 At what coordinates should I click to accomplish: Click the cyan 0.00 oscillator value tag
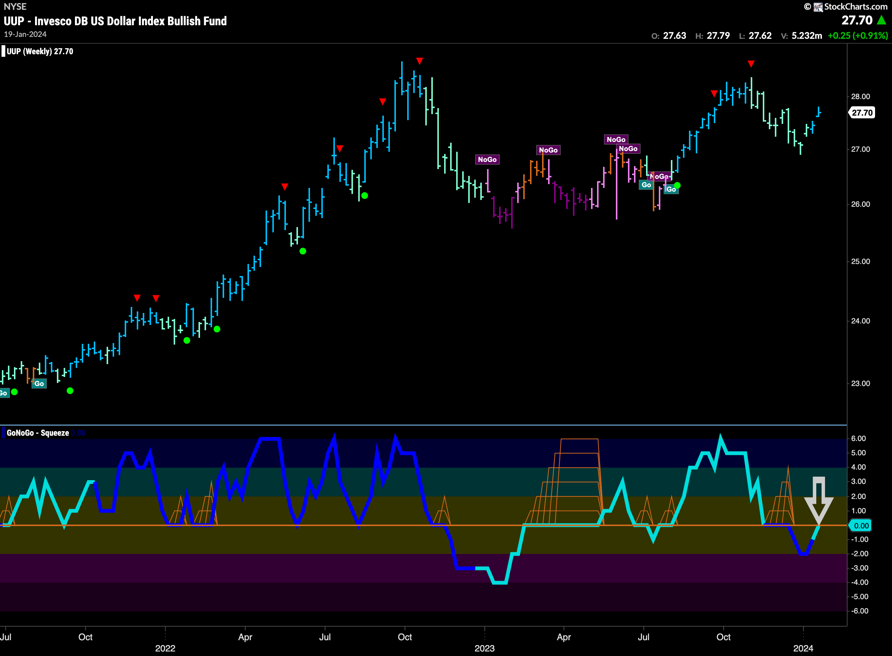click(x=860, y=525)
